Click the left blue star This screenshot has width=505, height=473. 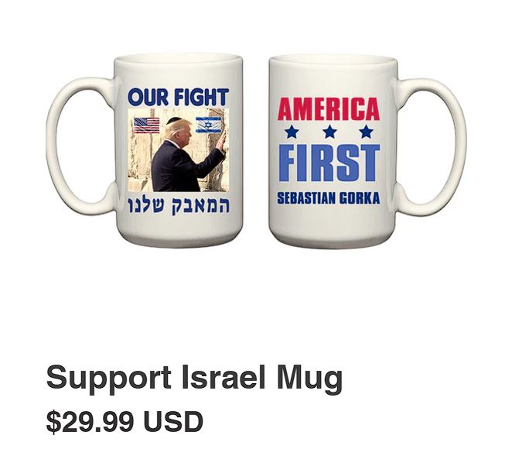point(292,132)
